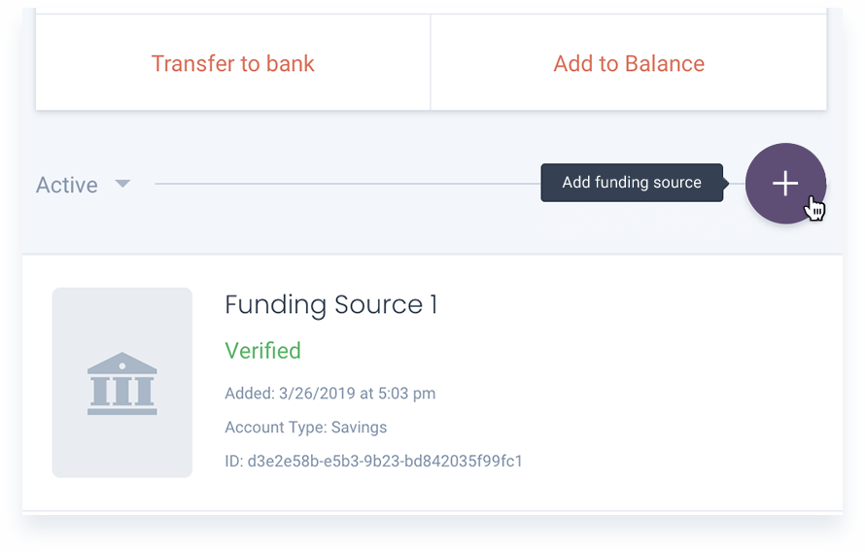Open the Active status filter dropdown
This screenshot has width=865, height=552.
(84, 185)
